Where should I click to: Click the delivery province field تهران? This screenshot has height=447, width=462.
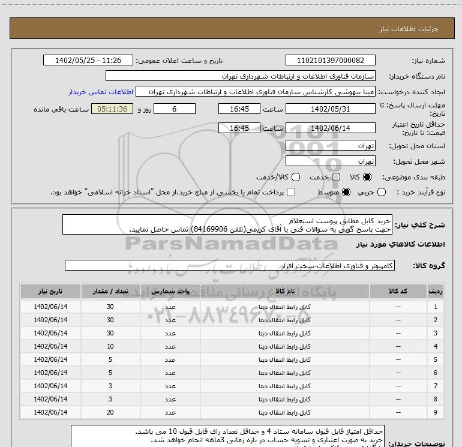[330, 146]
